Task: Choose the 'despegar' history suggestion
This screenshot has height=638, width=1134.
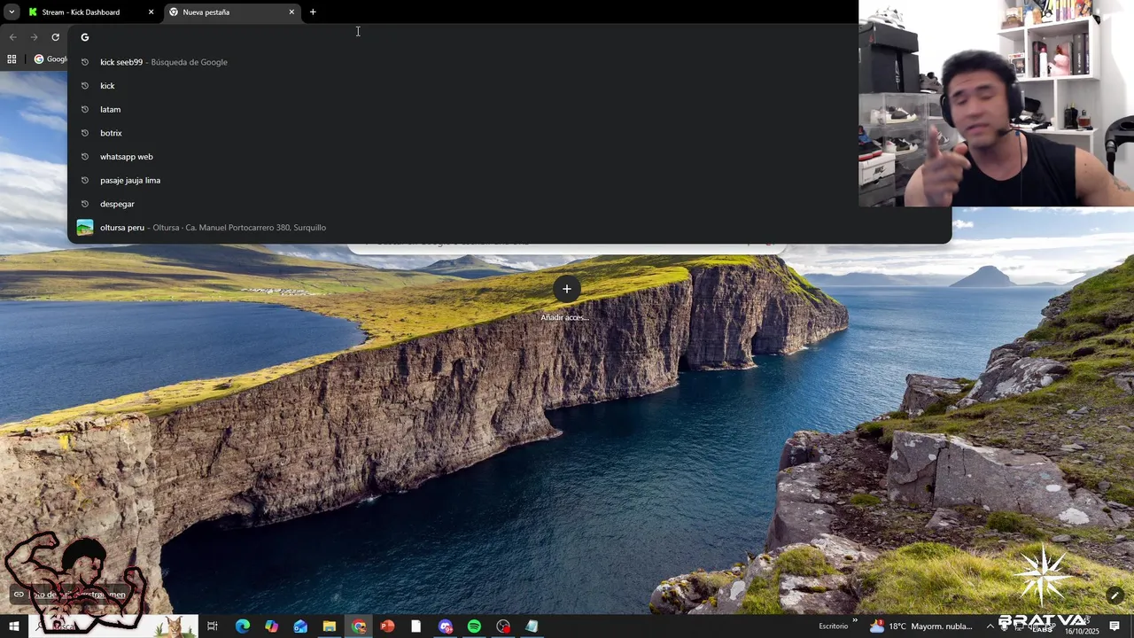Action: pos(509,204)
